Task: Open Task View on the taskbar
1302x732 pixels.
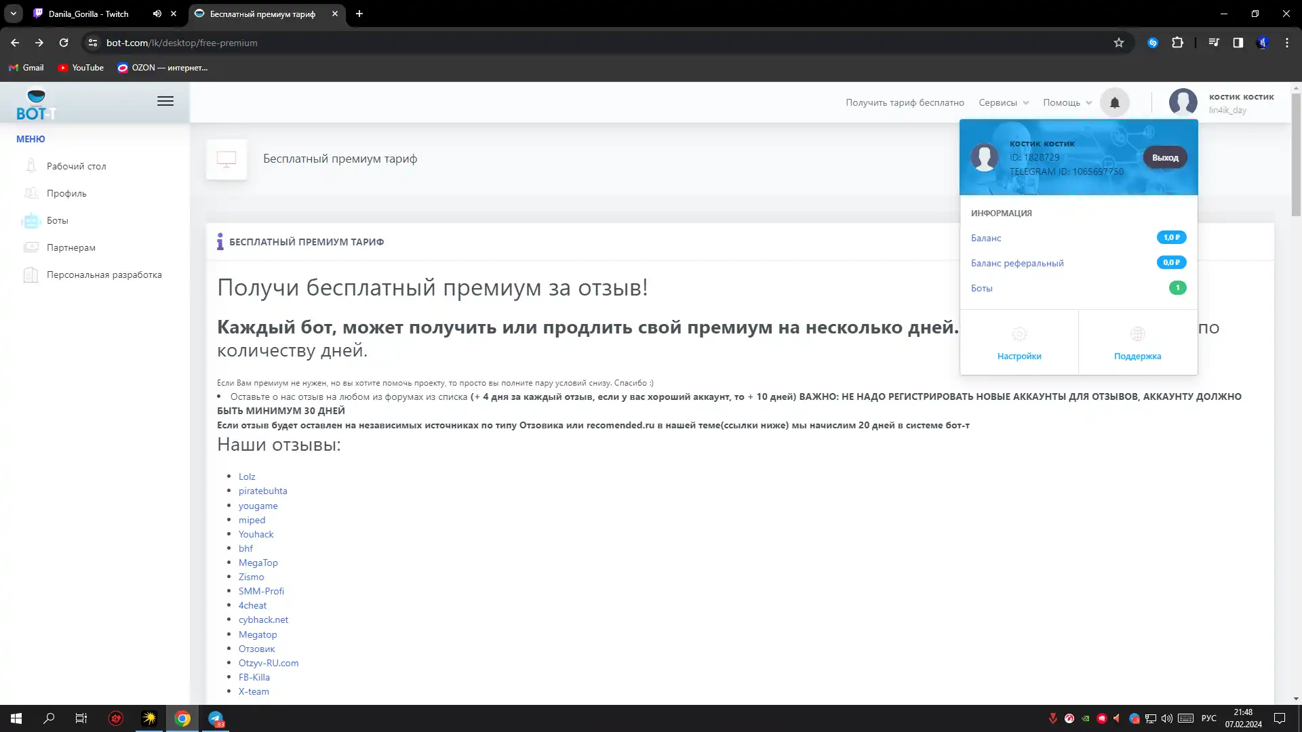Action: (81, 718)
